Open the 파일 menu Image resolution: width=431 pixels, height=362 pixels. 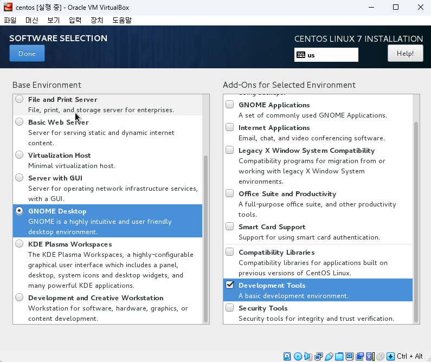coord(10,20)
